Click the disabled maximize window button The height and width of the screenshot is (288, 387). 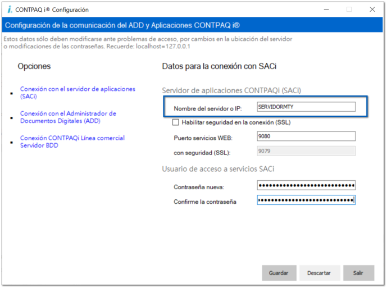(x=349, y=10)
